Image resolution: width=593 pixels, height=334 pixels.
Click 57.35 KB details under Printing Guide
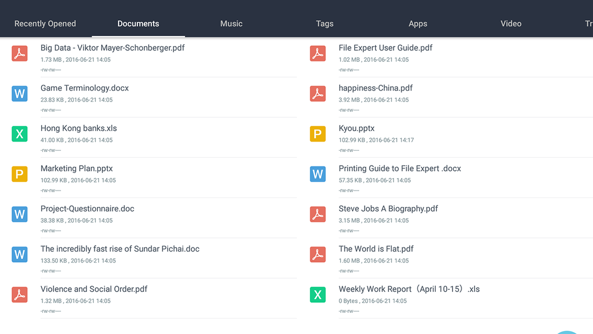click(x=375, y=180)
